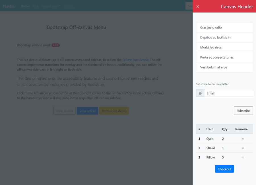The height and width of the screenshot is (185, 256).
Task: Remove the Shawl row using × icon
Action: point(243,148)
